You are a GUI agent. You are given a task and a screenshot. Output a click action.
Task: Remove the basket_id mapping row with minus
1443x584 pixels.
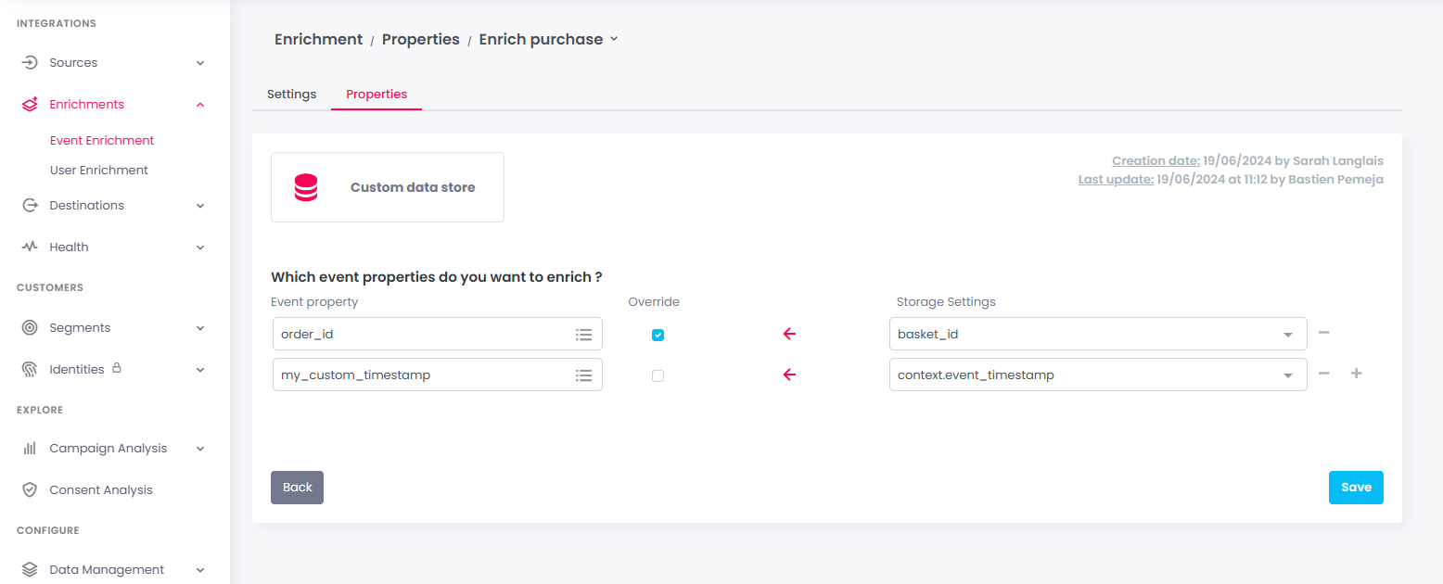point(1324,334)
